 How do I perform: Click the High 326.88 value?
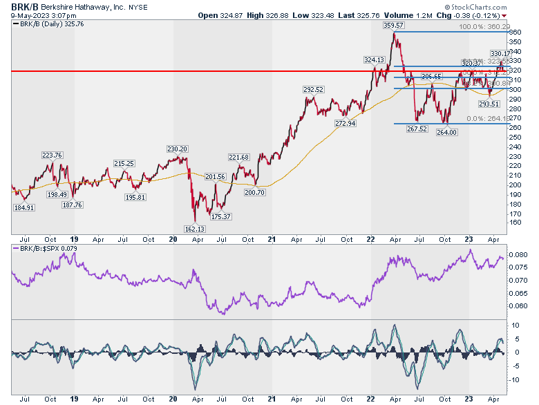(x=267, y=15)
